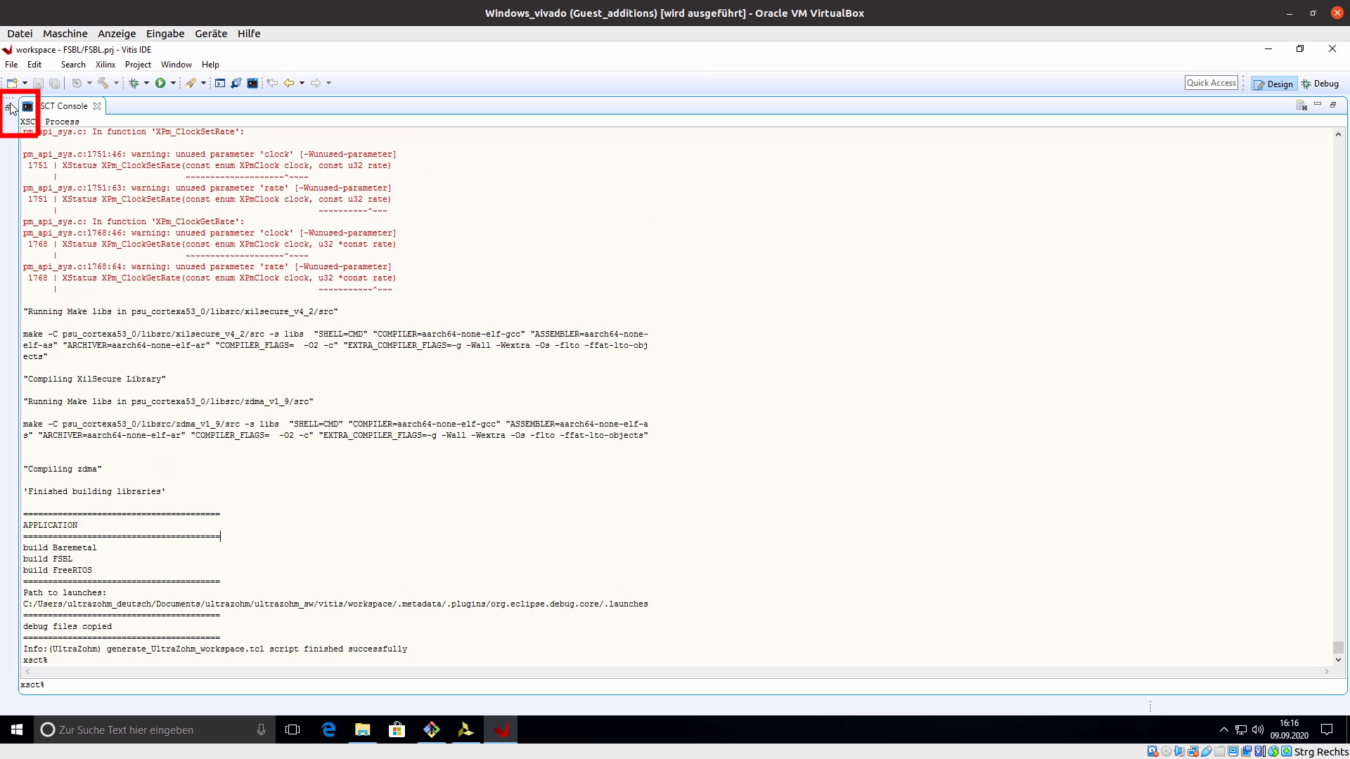Viewport: 1350px width, 759px height.
Task: Open the Xilinx menu
Action: [x=105, y=64]
